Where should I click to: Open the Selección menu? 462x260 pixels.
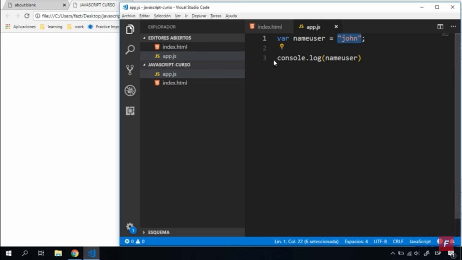[x=162, y=16]
